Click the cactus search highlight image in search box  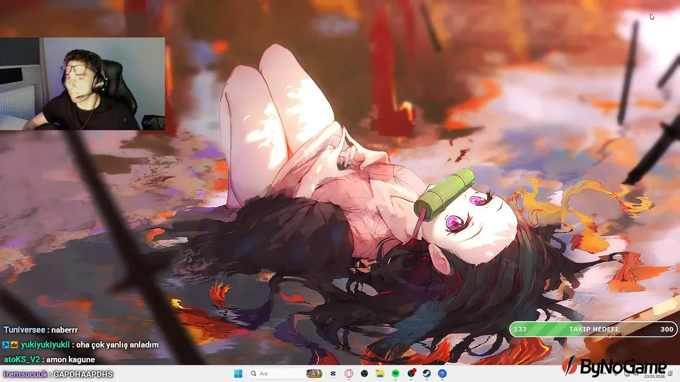(314, 374)
